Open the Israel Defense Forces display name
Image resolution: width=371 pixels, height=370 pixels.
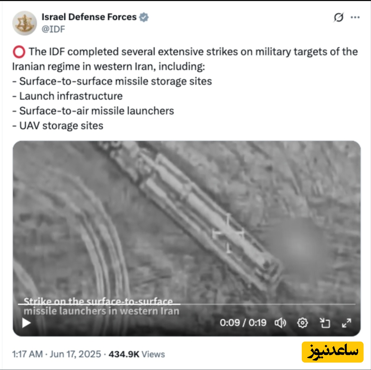pos(89,17)
